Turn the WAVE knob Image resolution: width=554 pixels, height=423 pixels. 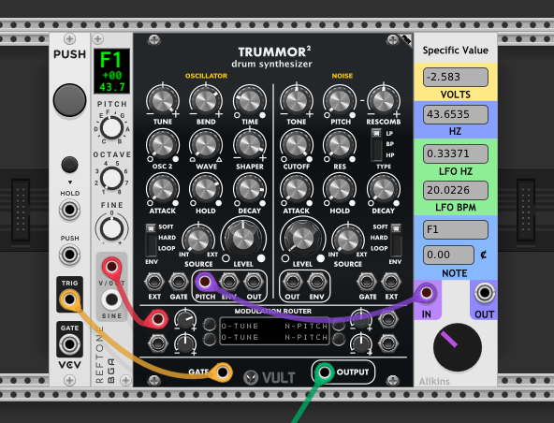[206, 144]
